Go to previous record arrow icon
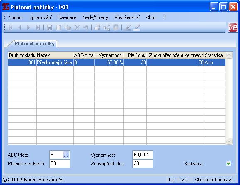This screenshot has height=185, width=240. coord(20,27)
